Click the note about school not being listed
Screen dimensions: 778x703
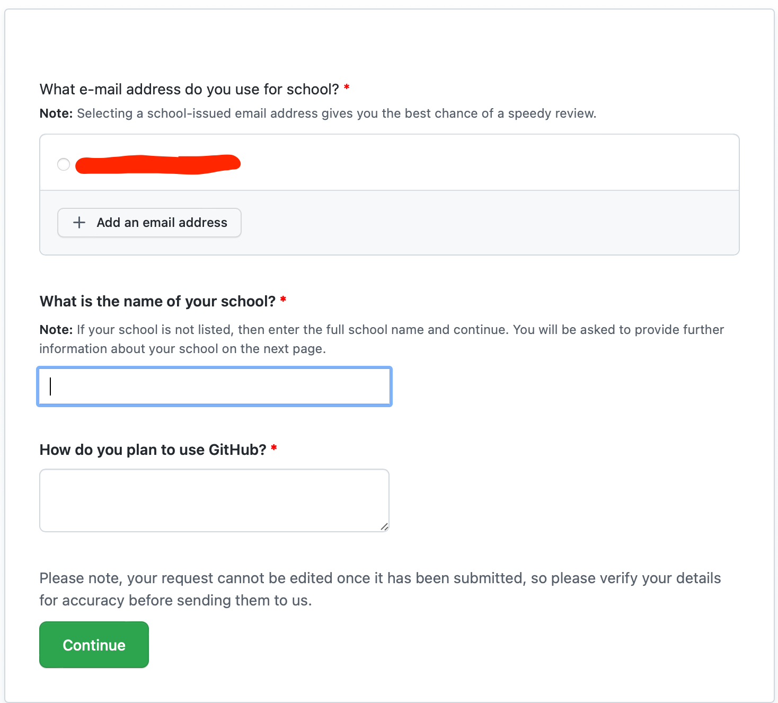tap(382, 339)
